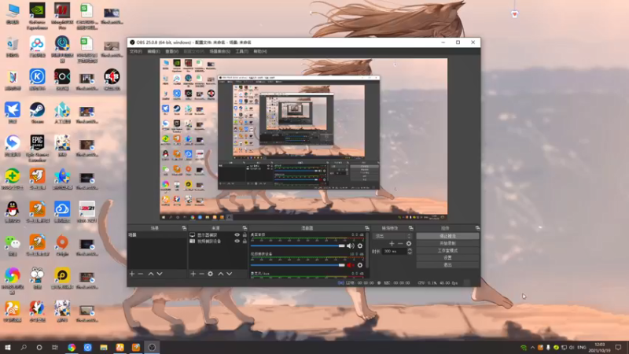Open the Scene Collection menu
This screenshot has height=354, width=629.
[x=219, y=51]
